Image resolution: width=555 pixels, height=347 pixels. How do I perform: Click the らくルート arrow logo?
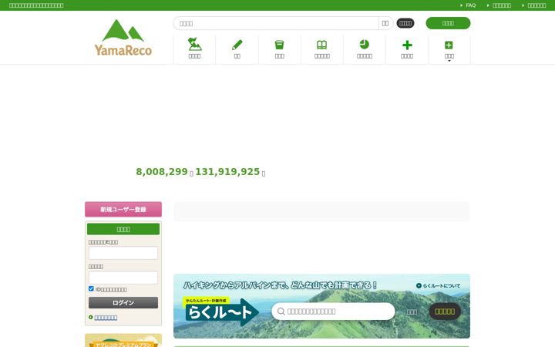click(221, 312)
